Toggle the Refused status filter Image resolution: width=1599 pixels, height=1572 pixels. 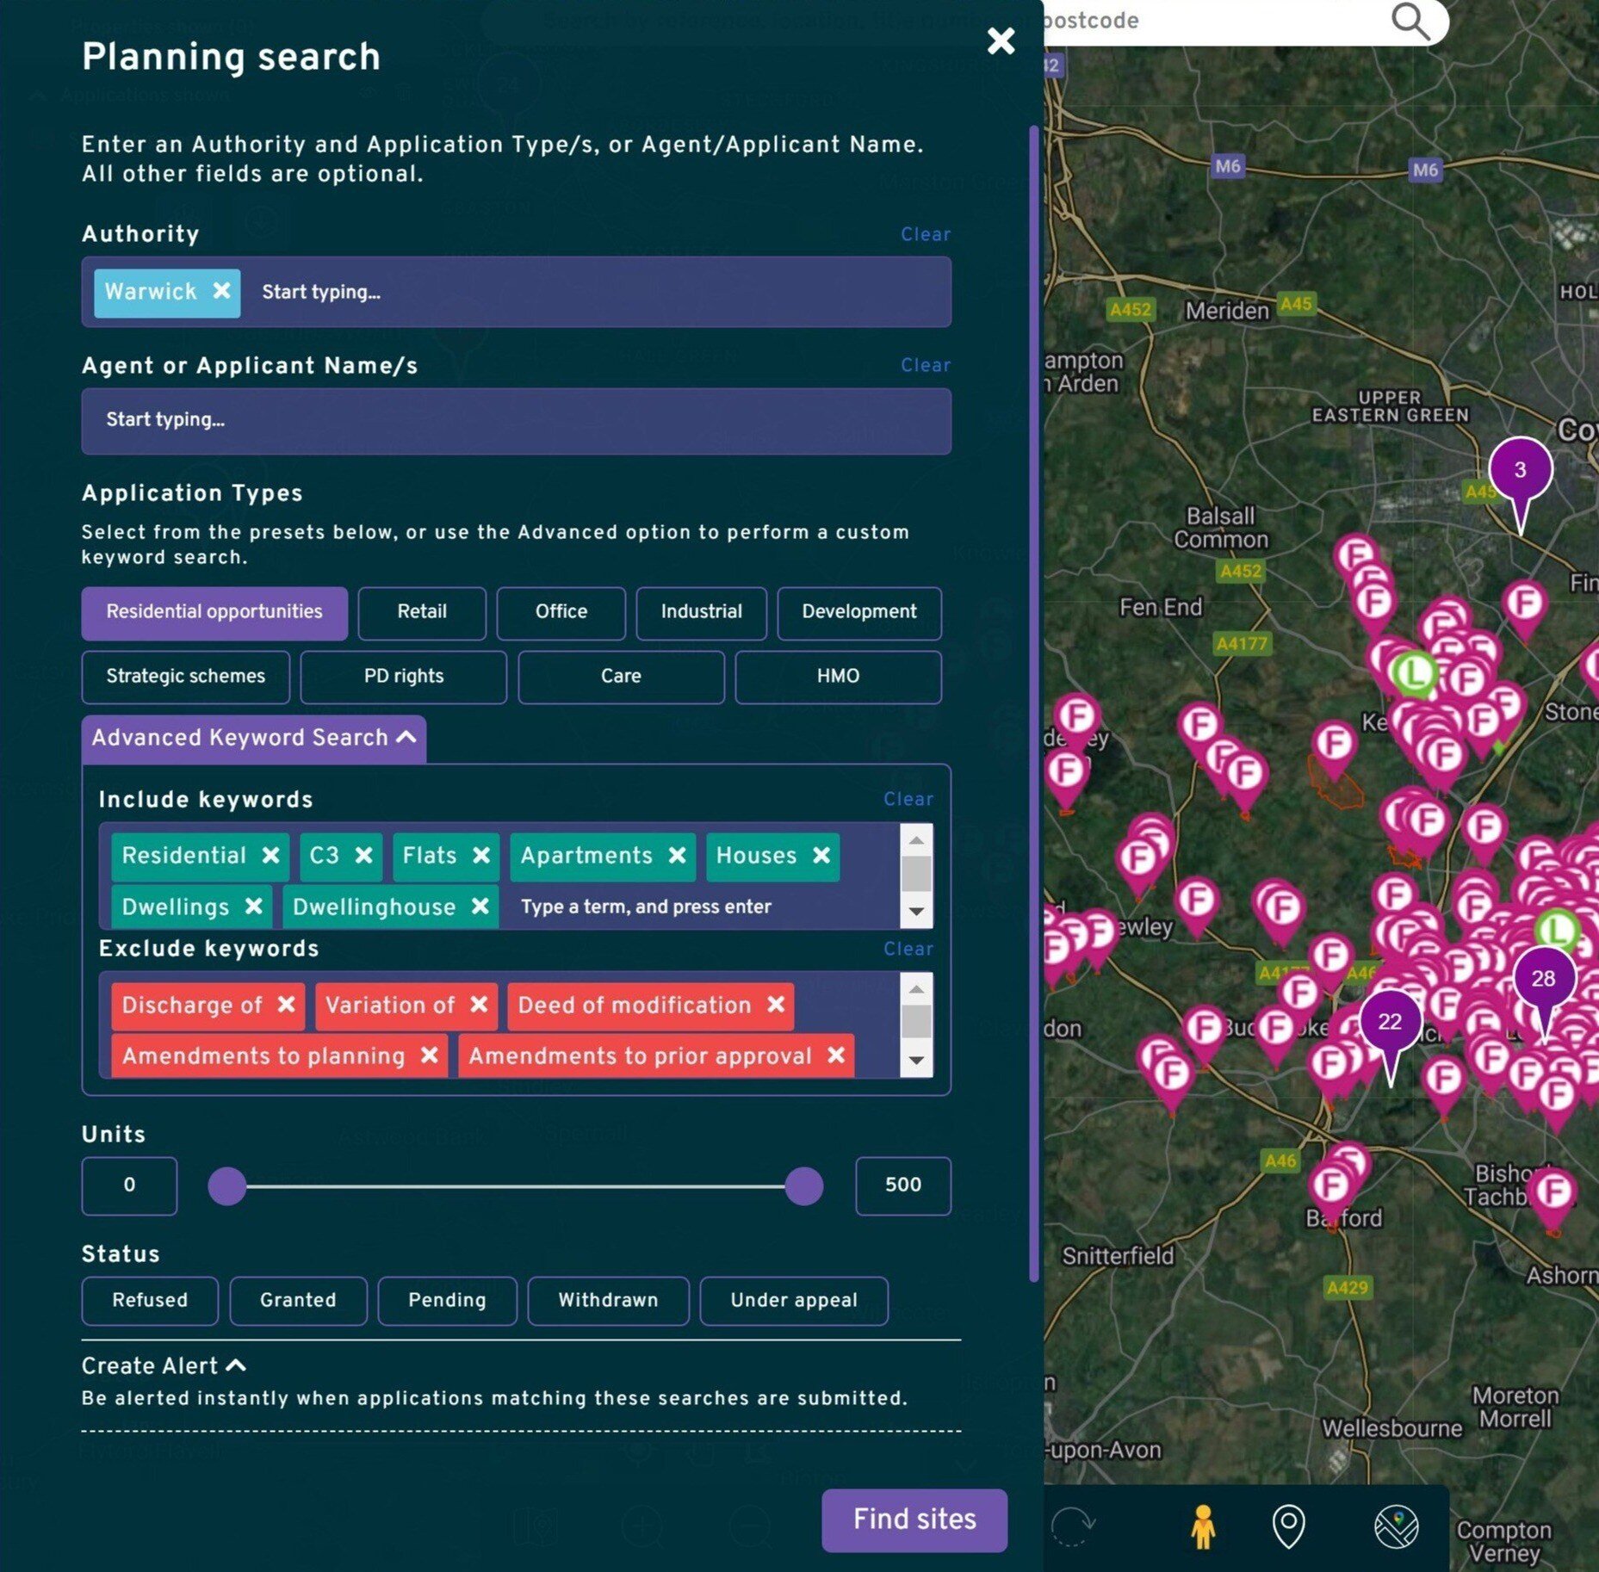coord(149,1301)
